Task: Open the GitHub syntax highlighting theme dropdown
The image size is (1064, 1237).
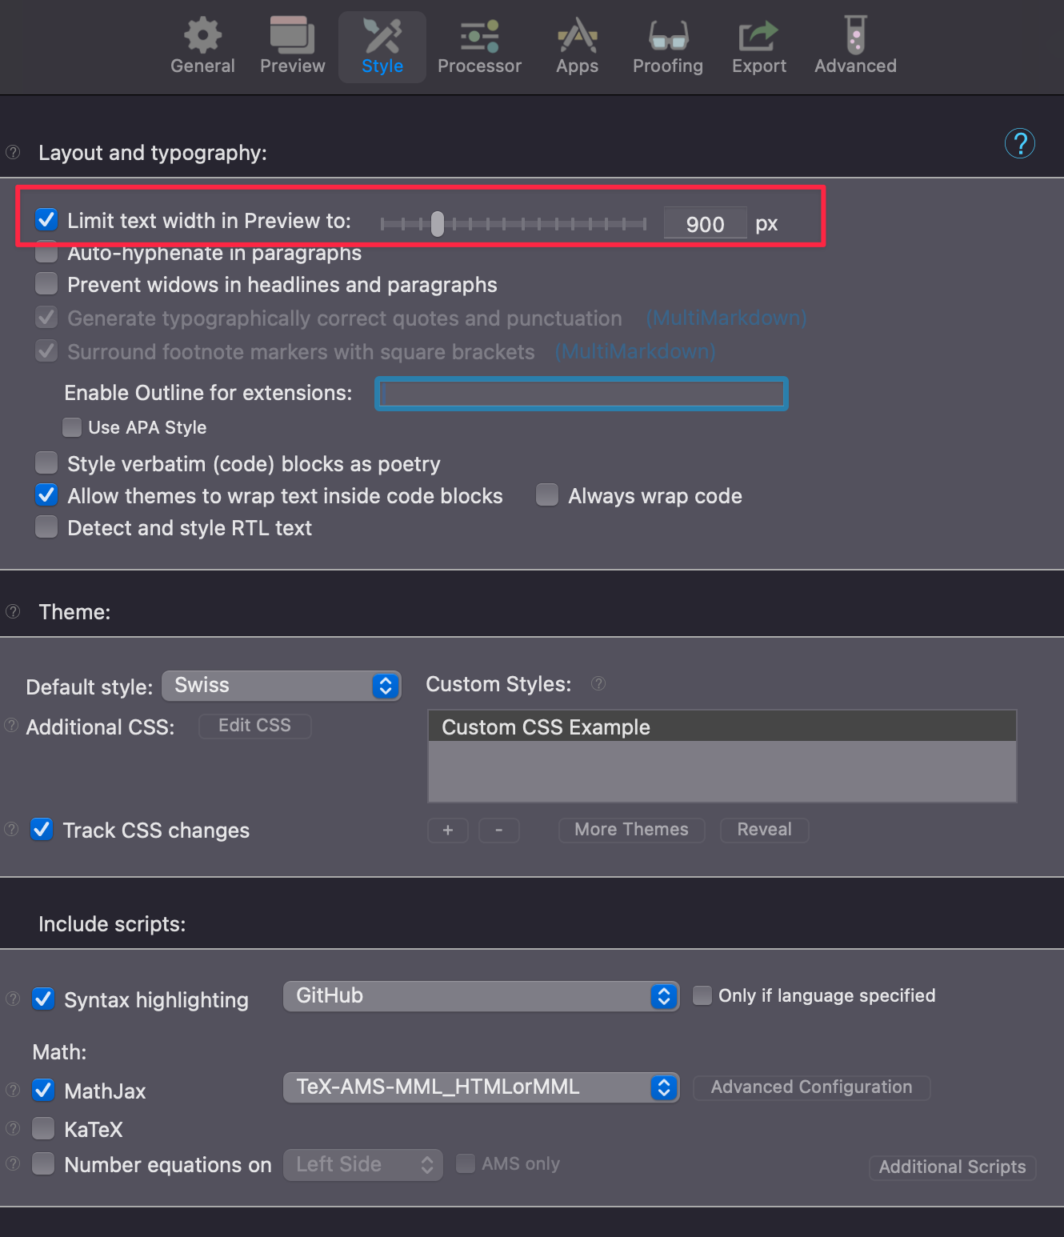Action: point(481,996)
